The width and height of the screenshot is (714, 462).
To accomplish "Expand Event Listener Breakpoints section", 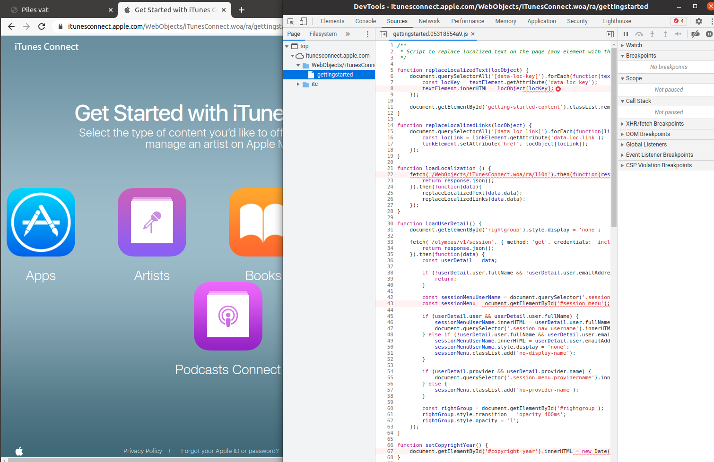I will coord(666,155).
